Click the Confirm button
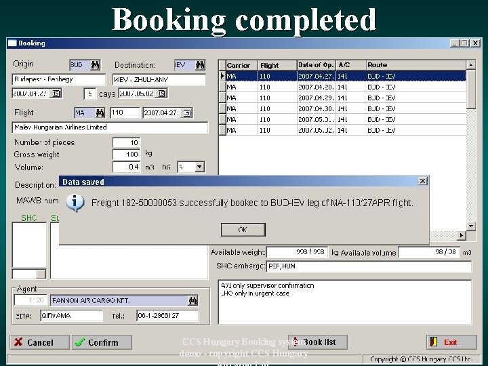This screenshot has width=488, height=366. tap(102, 342)
